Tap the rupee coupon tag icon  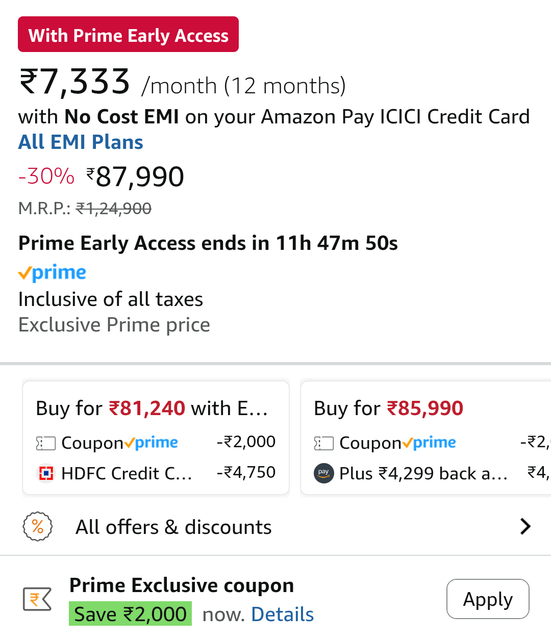pyautogui.click(x=37, y=599)
